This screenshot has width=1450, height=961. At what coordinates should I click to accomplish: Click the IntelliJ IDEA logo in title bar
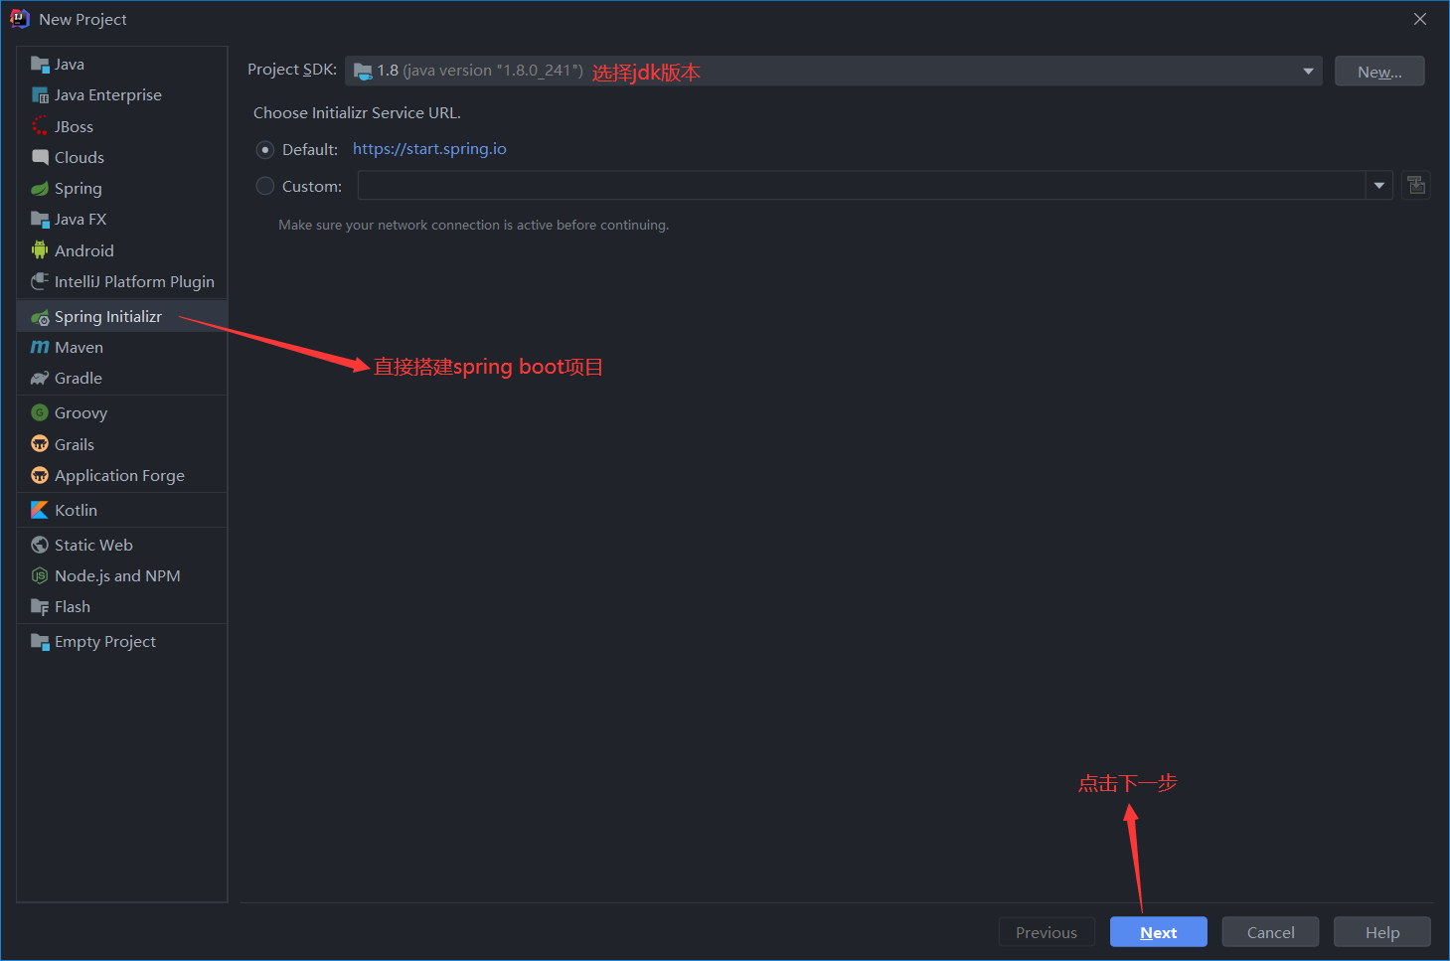click(x=19, y=19)
